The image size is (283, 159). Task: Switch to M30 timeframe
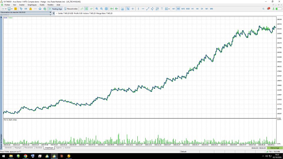(x=188, y=9)
